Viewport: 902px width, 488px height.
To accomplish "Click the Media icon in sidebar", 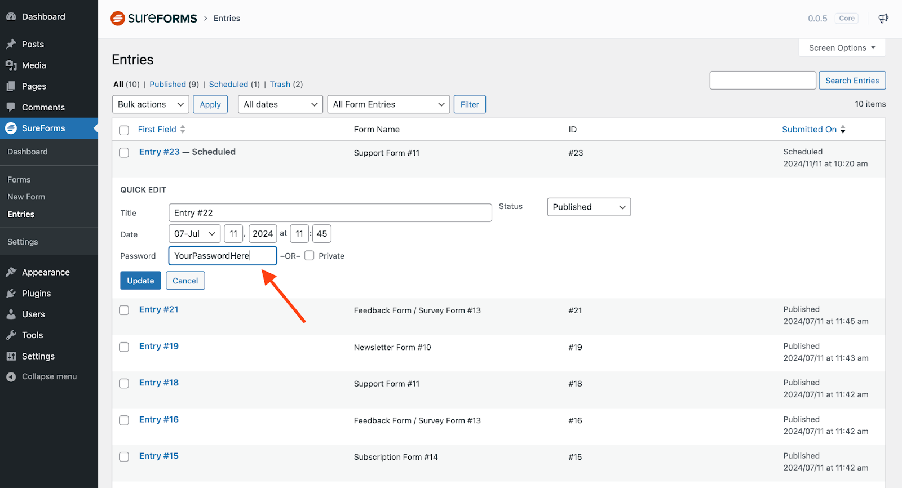I will click(11, 65).
